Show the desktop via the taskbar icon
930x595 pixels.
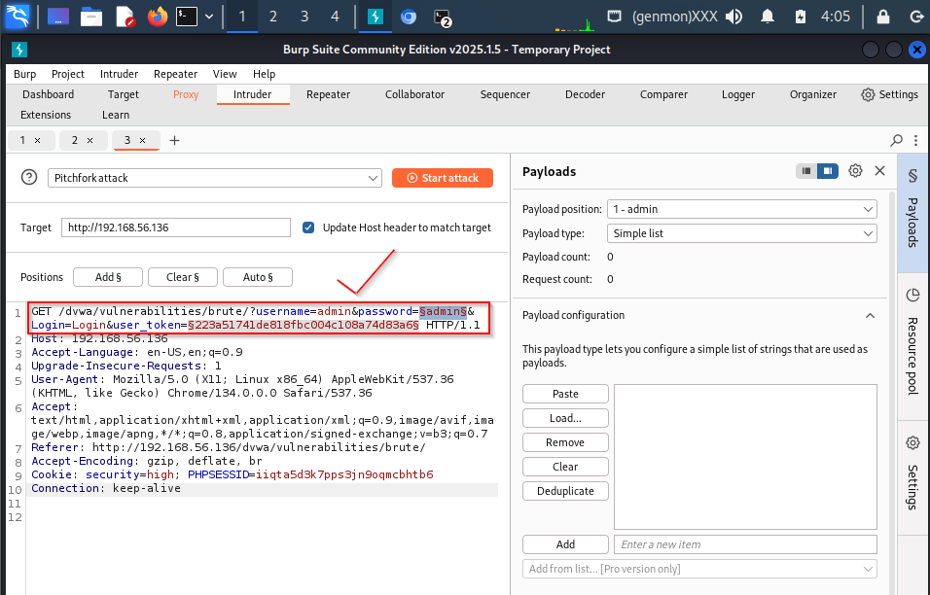tap(58, 17)
